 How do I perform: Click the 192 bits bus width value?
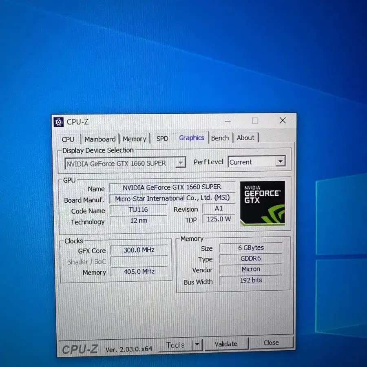pyautogui.click(x=251, y=280)
